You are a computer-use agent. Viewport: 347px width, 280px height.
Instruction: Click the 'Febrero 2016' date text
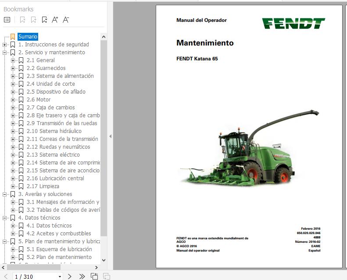point(311,228)
